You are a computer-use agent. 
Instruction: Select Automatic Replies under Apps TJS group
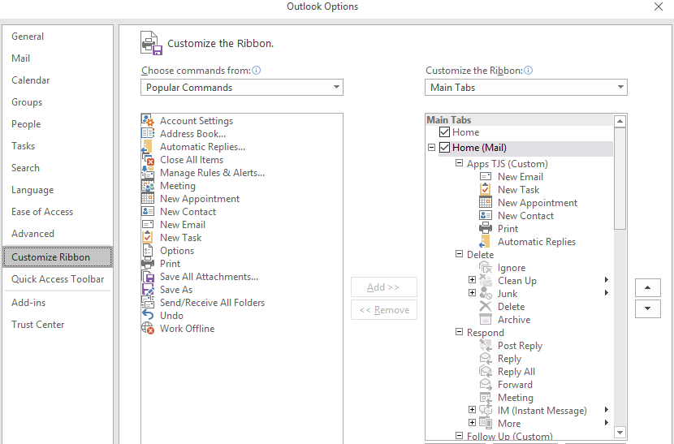[x=537, y=242]
